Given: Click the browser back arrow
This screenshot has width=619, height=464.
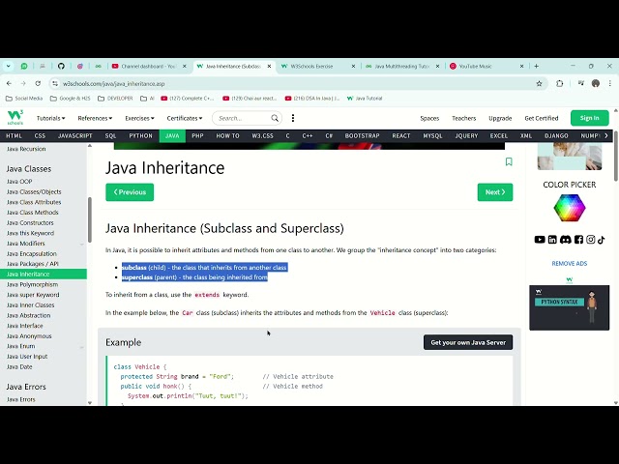Looking at the screenshot, I should (9, 83).
